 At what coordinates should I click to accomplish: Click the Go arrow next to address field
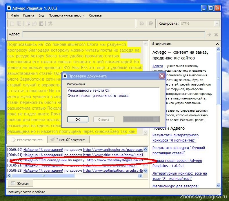click(x=209, y=35)
